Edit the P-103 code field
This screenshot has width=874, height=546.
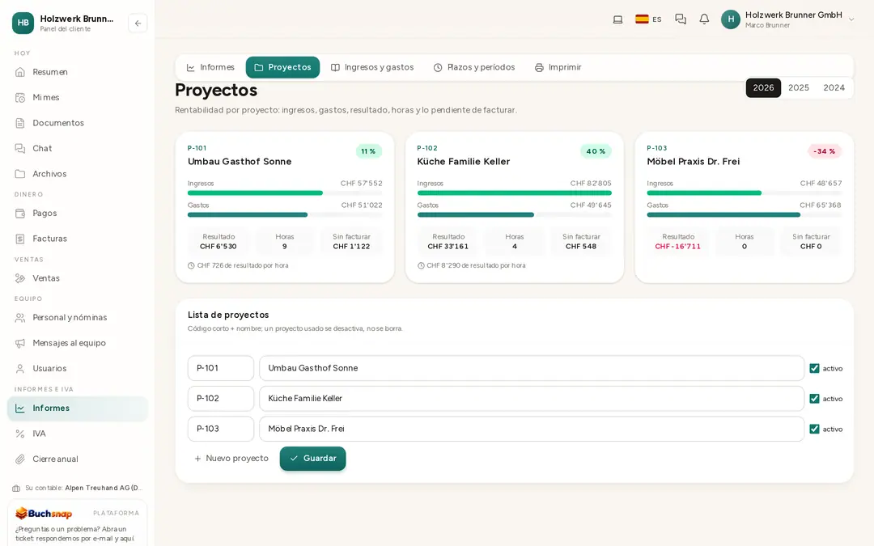point(221,429)
